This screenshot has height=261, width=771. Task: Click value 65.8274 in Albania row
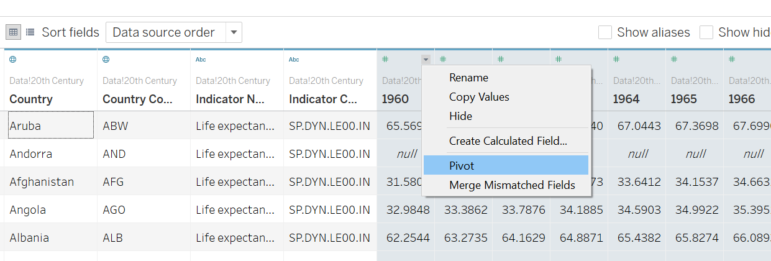coord(697,237)
